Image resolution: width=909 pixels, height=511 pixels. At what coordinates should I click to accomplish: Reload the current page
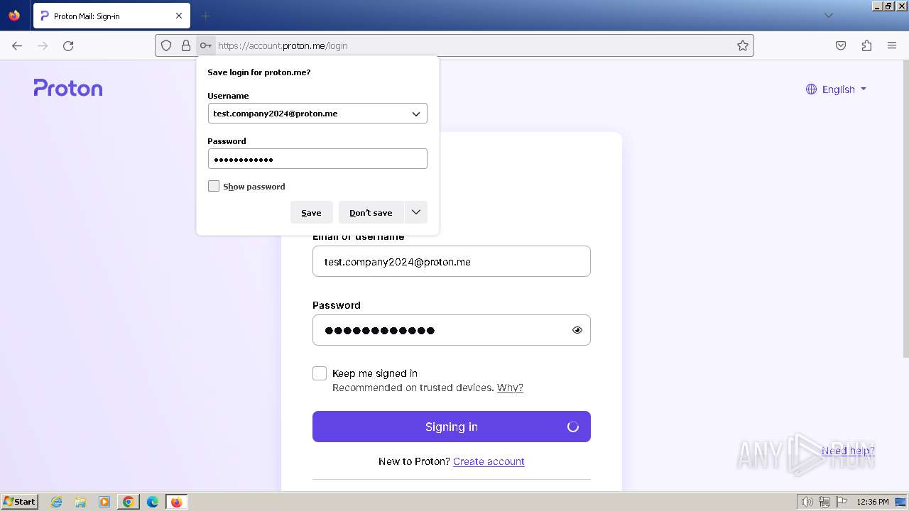68,45
